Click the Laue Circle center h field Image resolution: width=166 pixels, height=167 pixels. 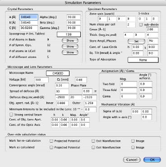138,47
